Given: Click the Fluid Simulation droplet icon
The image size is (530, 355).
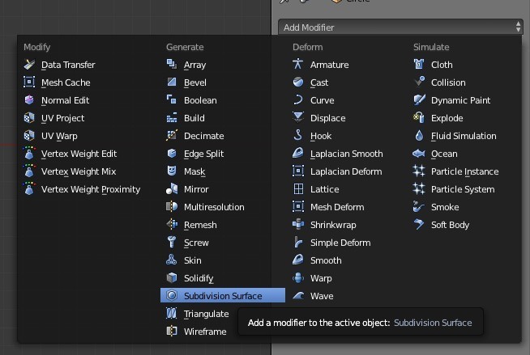Looking at the screenshot, I should click(419, 136).
